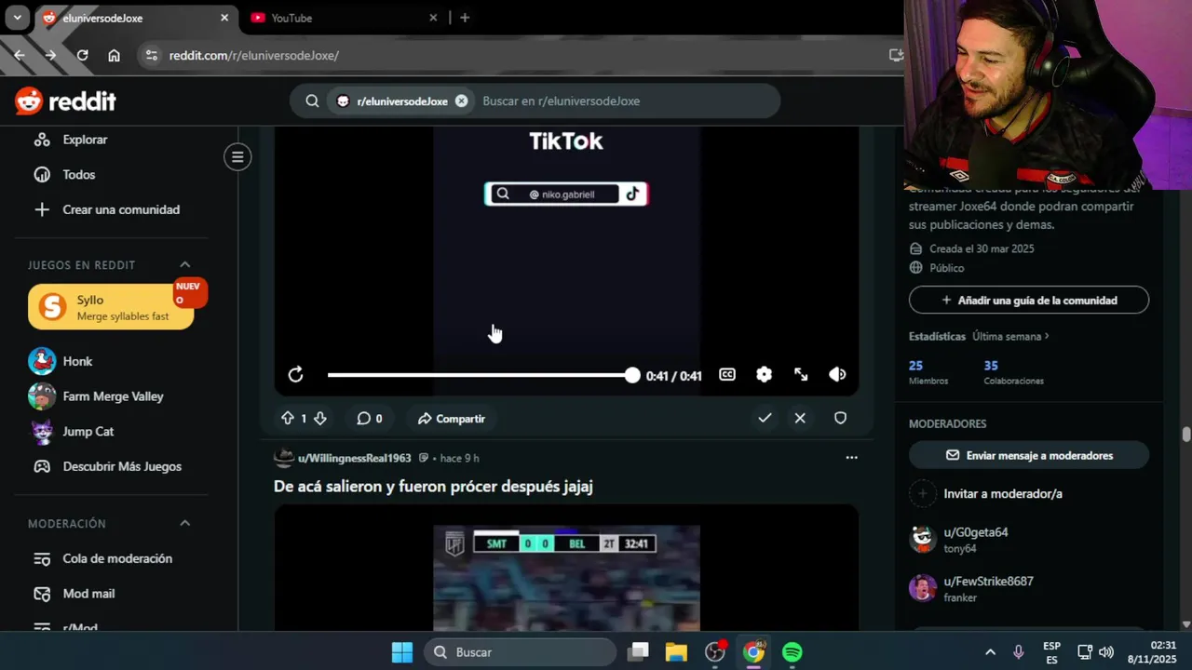
Task: Approve the post with the checkmark icon
Action: point(765,419)
